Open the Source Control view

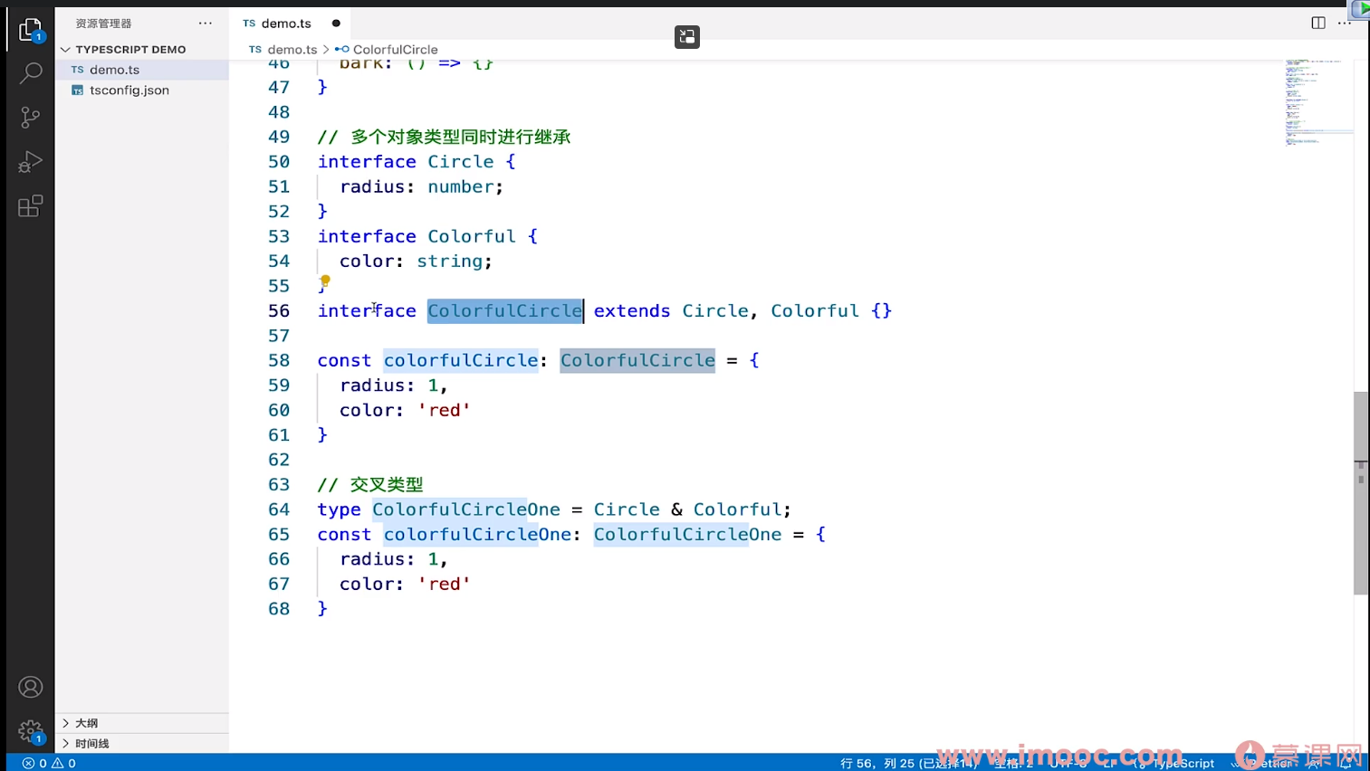(30, 117)
